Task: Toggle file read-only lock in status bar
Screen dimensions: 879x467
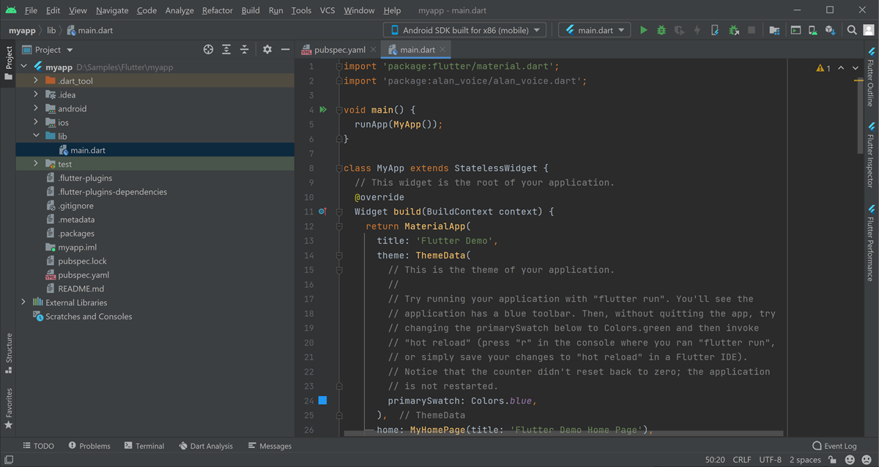Action: point(832,460)
